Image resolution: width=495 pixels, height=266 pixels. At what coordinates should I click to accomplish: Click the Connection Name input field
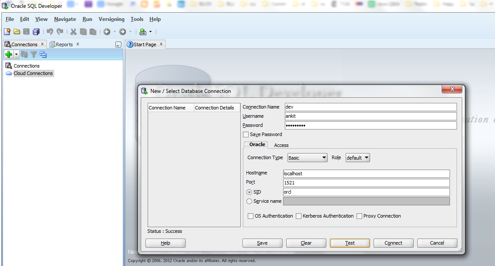click(x=370, y=107)
